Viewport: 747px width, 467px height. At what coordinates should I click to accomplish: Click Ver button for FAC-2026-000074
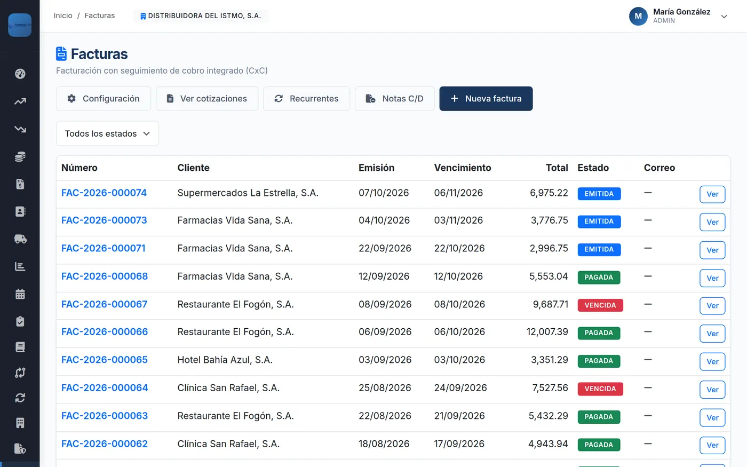[x=712, y=194]
